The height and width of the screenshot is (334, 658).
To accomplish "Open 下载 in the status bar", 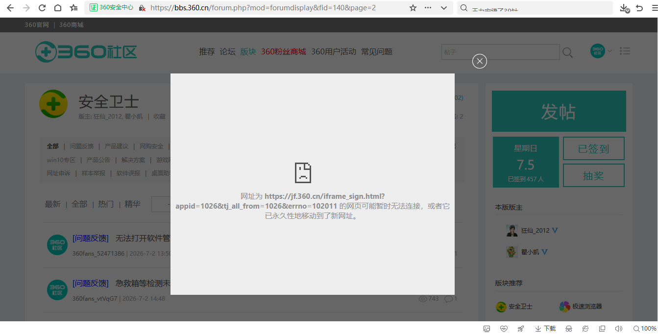I will tap(545, 329).
